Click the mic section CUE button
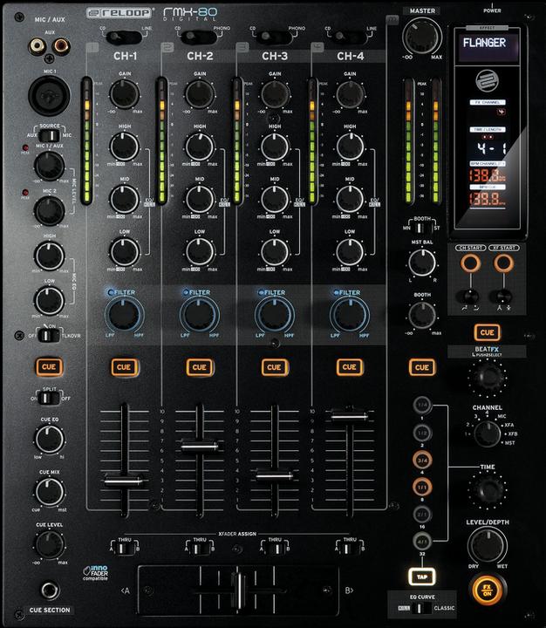Image resolution: width=546 pixels, height=628 pixels. click(x=49, y=367)
